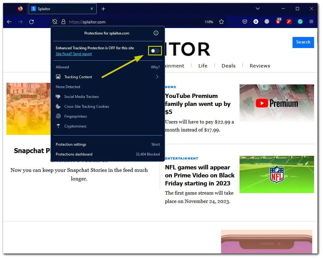Expand Tracking Content chevron arrow
This screenshot has width=323, height=259.
(x=157, y=77)
